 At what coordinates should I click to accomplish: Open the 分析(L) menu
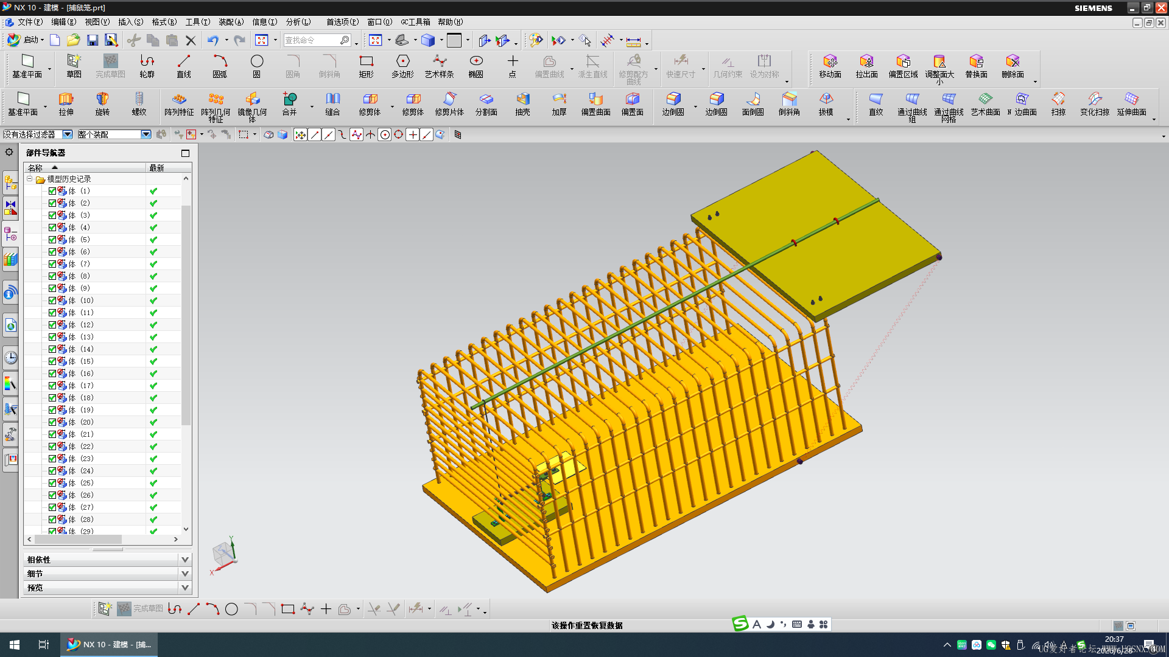(x=298, y=22)
